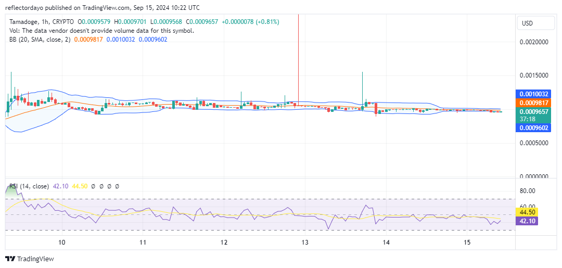Click date label 12 on the time axis
The image size is (562, 268).
pos(224,242)
